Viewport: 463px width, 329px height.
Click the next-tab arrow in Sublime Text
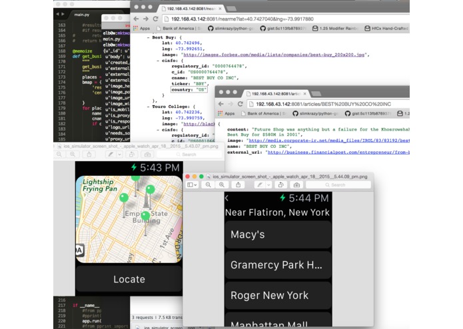click(x=63, y=14)
